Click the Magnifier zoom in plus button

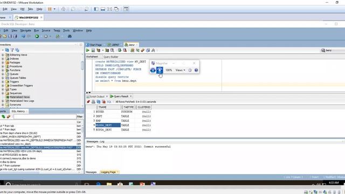160,70
